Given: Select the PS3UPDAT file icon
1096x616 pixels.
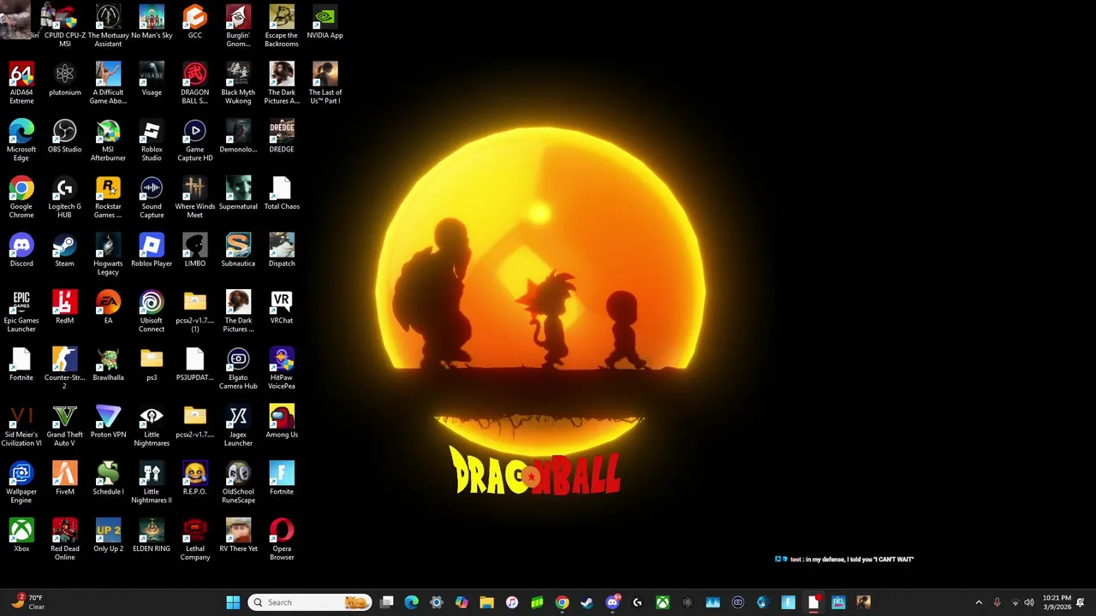Looking at the screenshot, I should pos(195,364).
